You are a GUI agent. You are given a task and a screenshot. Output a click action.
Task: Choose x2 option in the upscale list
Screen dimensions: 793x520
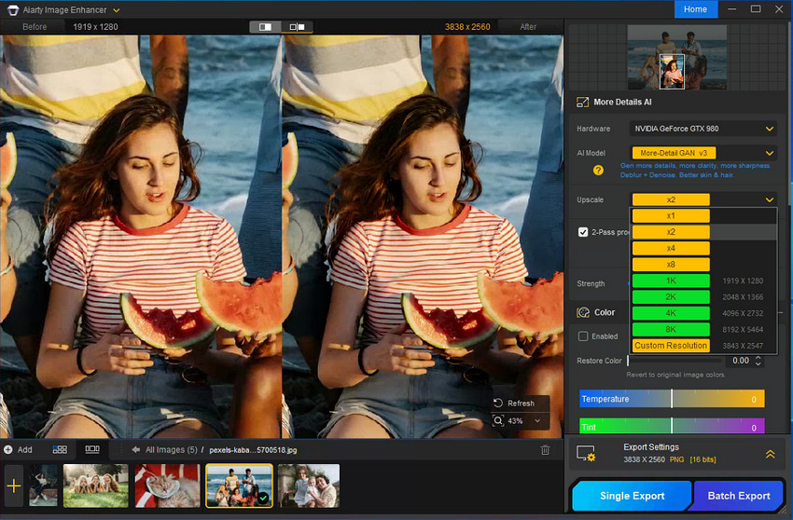[x=671, y=232]
